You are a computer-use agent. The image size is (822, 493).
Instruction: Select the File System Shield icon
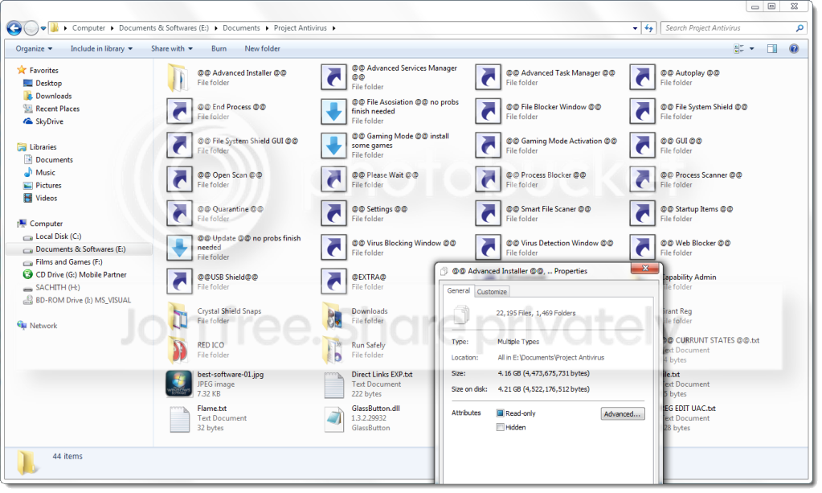click(642, 111)
